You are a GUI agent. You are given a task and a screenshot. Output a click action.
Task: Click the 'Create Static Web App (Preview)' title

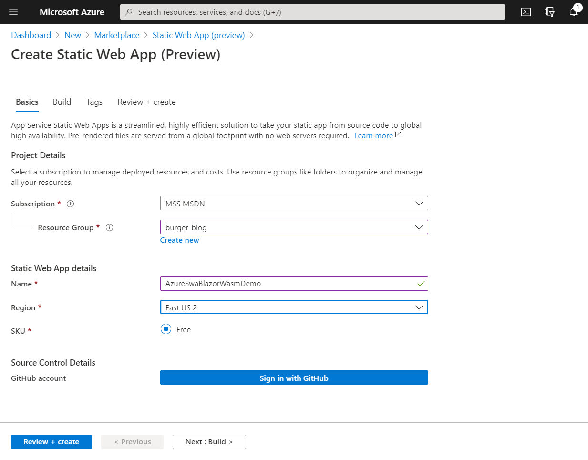click(x=116, y=54)
